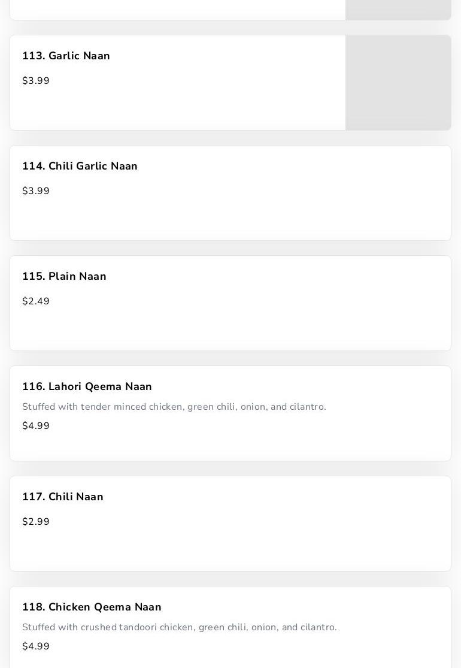Select the 118. Chicken Qeema Naan title
This screenshot has width=461, height=668.
tap(92, 607)
